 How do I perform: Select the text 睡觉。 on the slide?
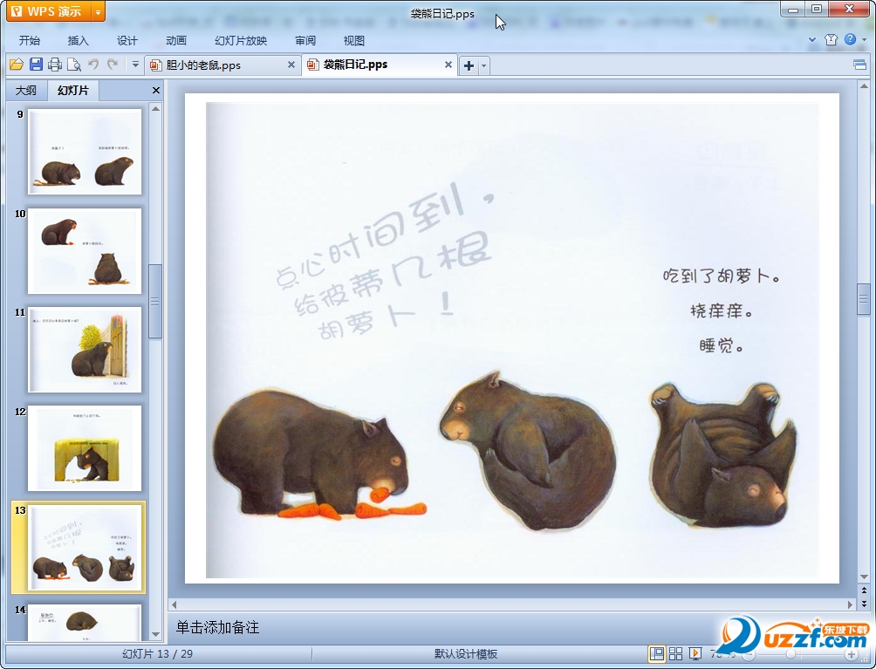coord(722,345)
